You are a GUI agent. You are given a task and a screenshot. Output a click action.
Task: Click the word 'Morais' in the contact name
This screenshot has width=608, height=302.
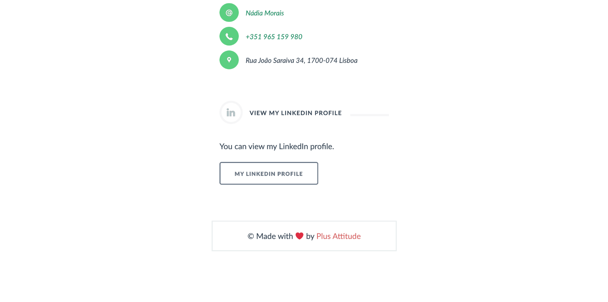(274, 13)
